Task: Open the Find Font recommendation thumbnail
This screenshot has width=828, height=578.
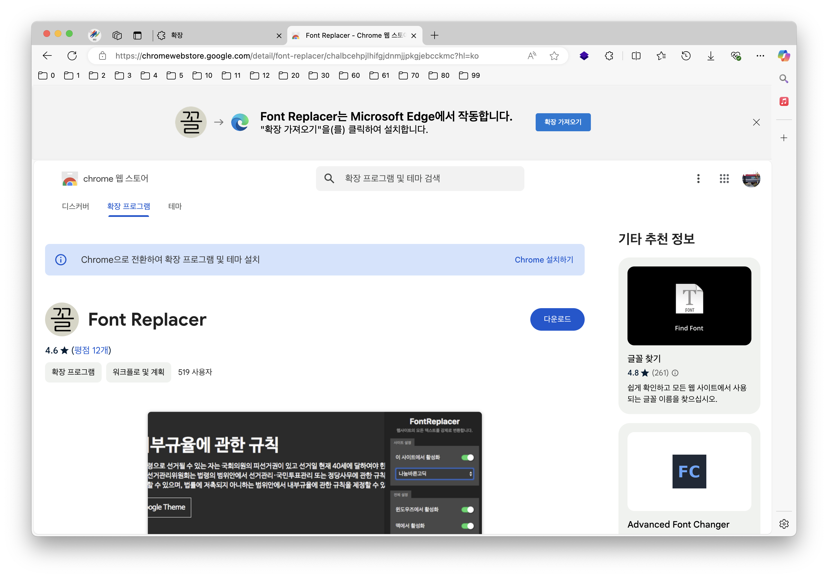Action: 689,305
